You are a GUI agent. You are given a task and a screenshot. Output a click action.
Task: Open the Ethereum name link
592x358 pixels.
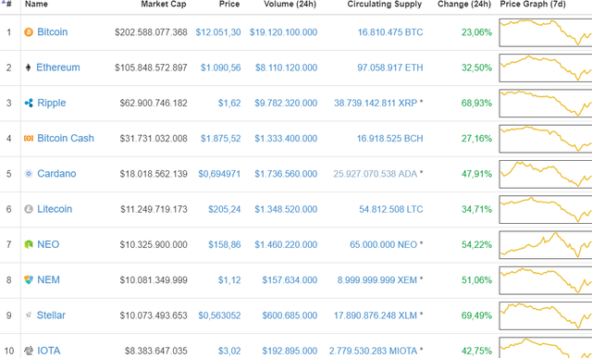pos(58,68)
